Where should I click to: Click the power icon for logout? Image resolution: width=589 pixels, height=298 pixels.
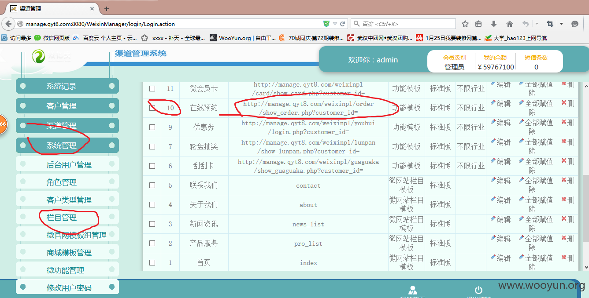tap(478, 290)
